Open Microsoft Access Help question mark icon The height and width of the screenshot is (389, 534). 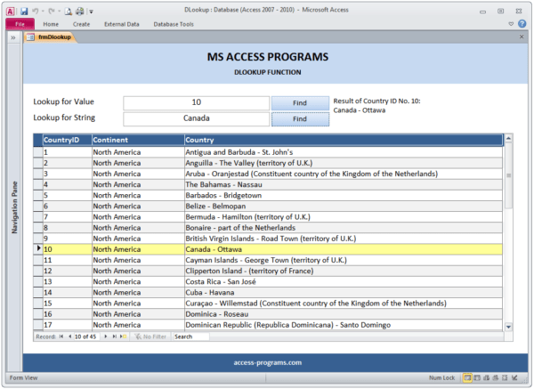522,24
